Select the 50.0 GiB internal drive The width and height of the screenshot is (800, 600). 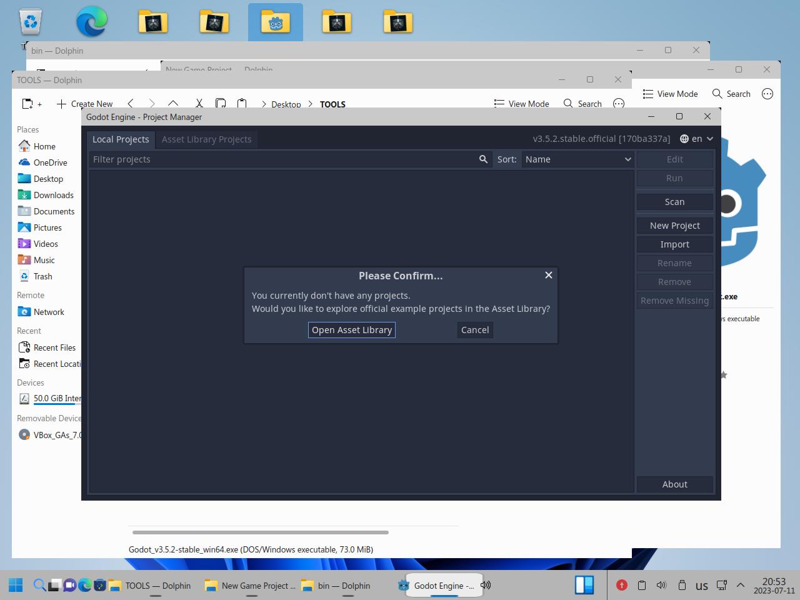tap(49, 398)
